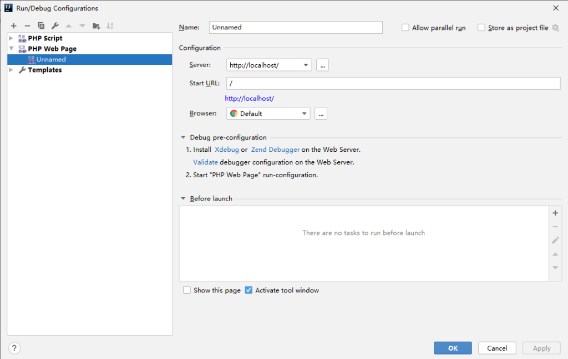Viewport: 568px width, 359px height.
Task: Click inside the Start URL text field
Action: pos(393,83)
